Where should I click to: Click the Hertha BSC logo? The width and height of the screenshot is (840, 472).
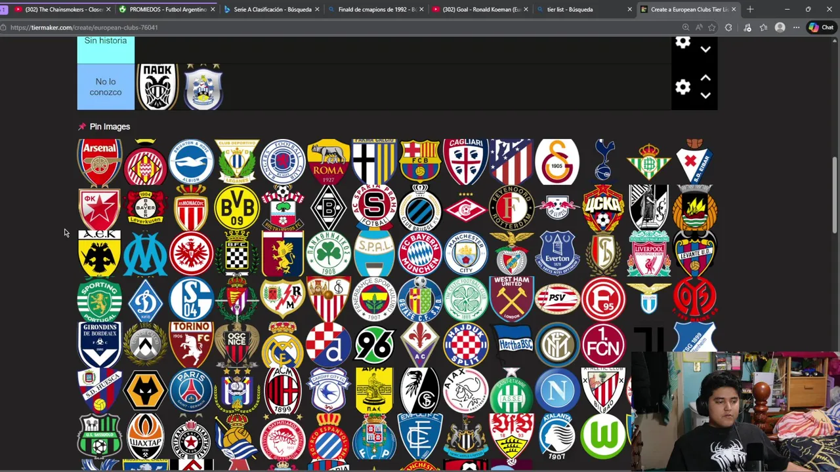coord(511,345)
